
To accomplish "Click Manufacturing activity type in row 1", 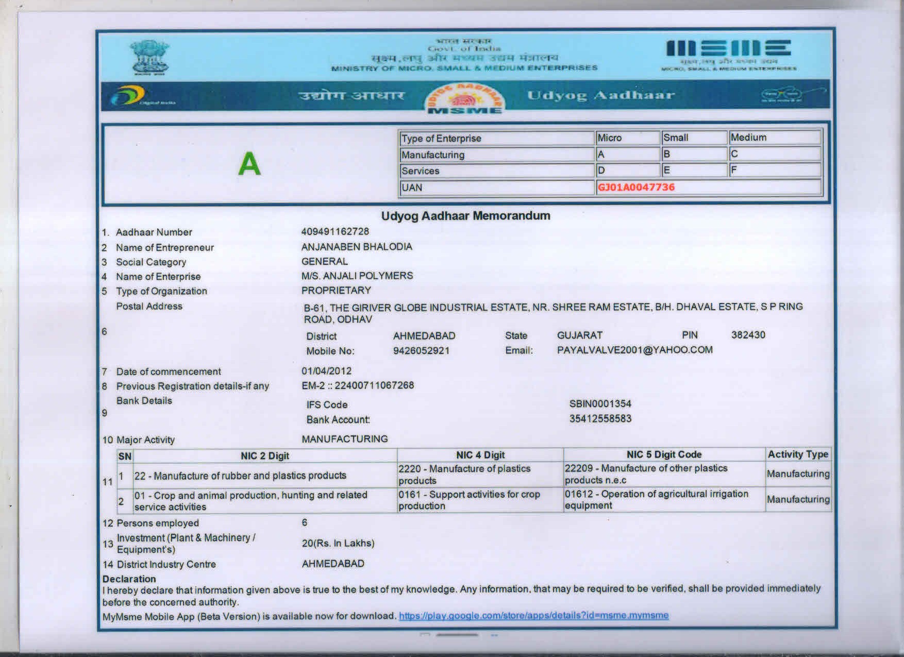I will pyautogui.click(x=798, y=474).
